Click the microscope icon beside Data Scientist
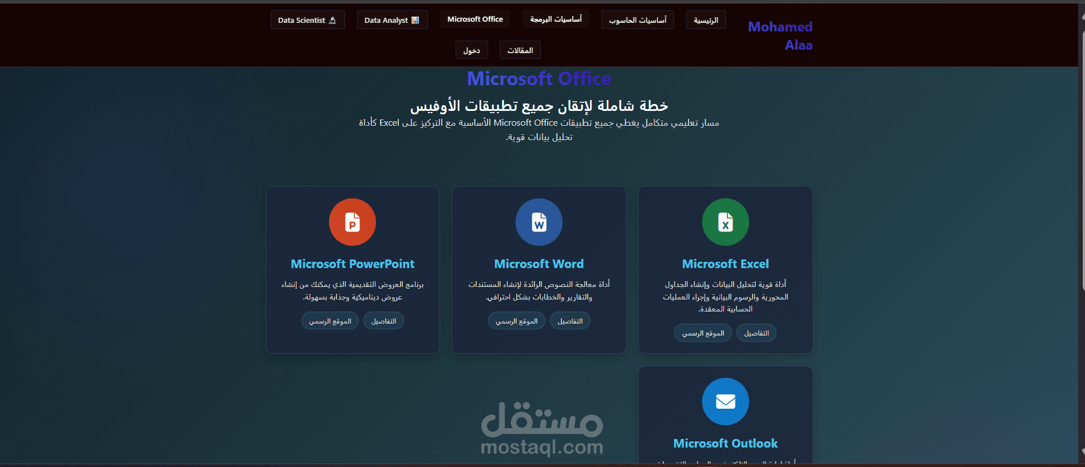Viewport: 1085px width, 467px height. [332, 20]
